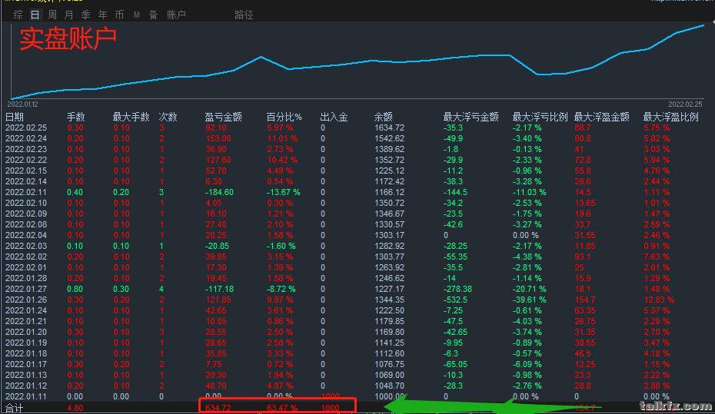Screen dimensions: 715x414
Task: Switch to the 综 summary tab
Action: tap(18, 15)
